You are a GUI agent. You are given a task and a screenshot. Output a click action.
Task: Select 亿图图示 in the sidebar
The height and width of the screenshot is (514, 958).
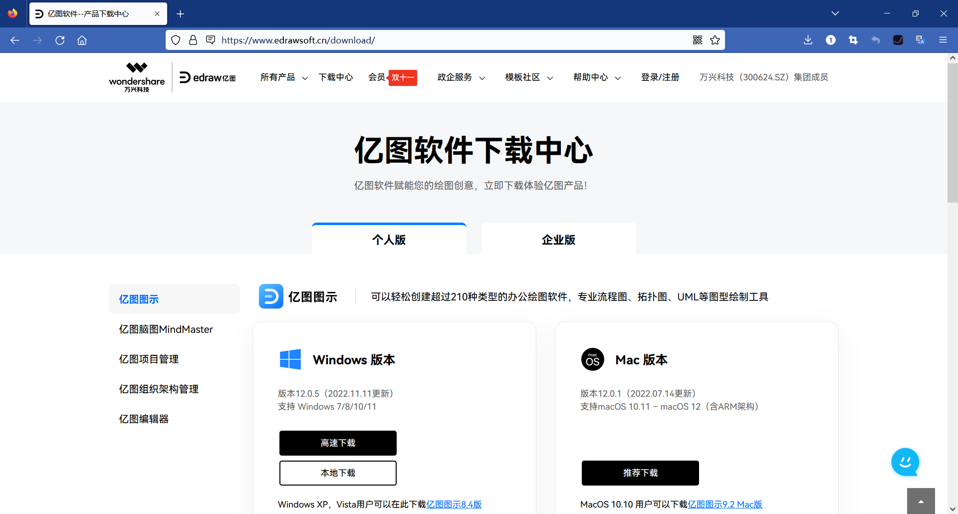pos(174,299)
